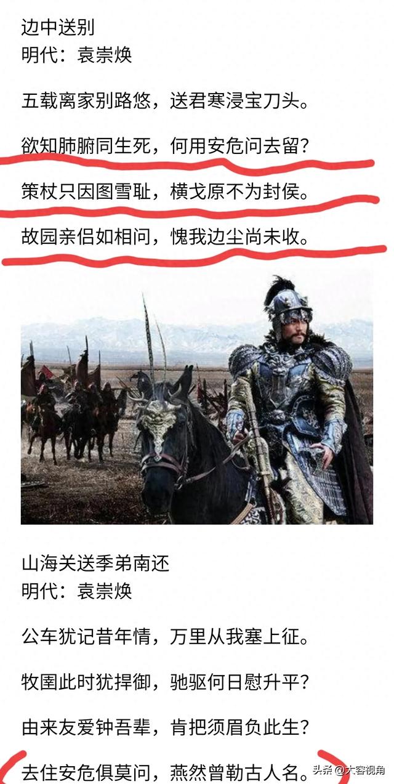Click the poem title 山海关送季弟南还
The height and width of the screenshot is (784, 394).
pyautogui.click(x=95, y=564)
